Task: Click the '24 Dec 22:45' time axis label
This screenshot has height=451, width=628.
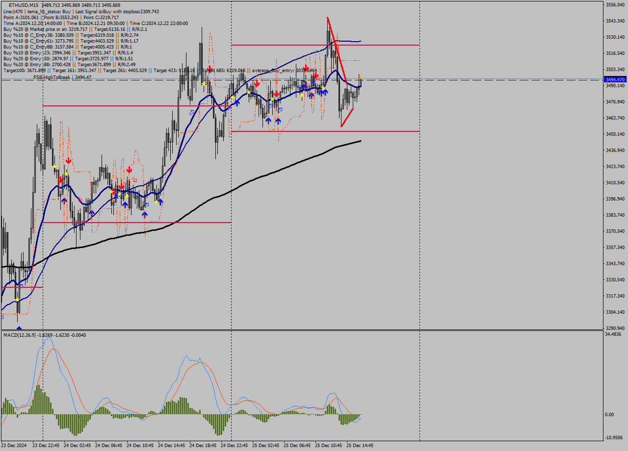Action: pos(235,446)
